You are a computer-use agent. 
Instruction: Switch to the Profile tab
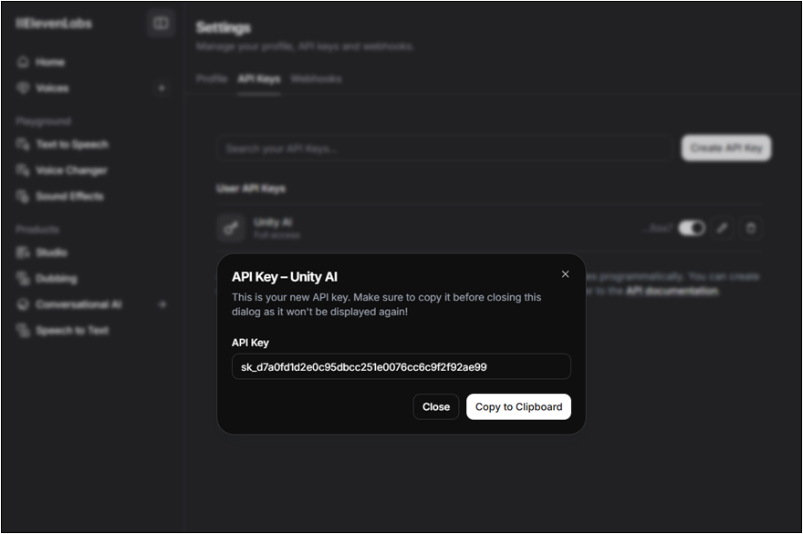[x=212, y=78]
